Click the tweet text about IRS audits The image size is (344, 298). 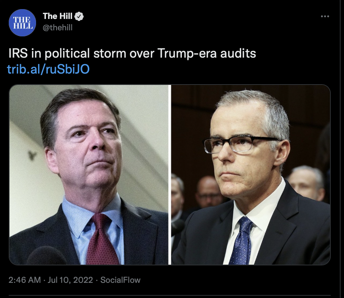click(132, 53)
